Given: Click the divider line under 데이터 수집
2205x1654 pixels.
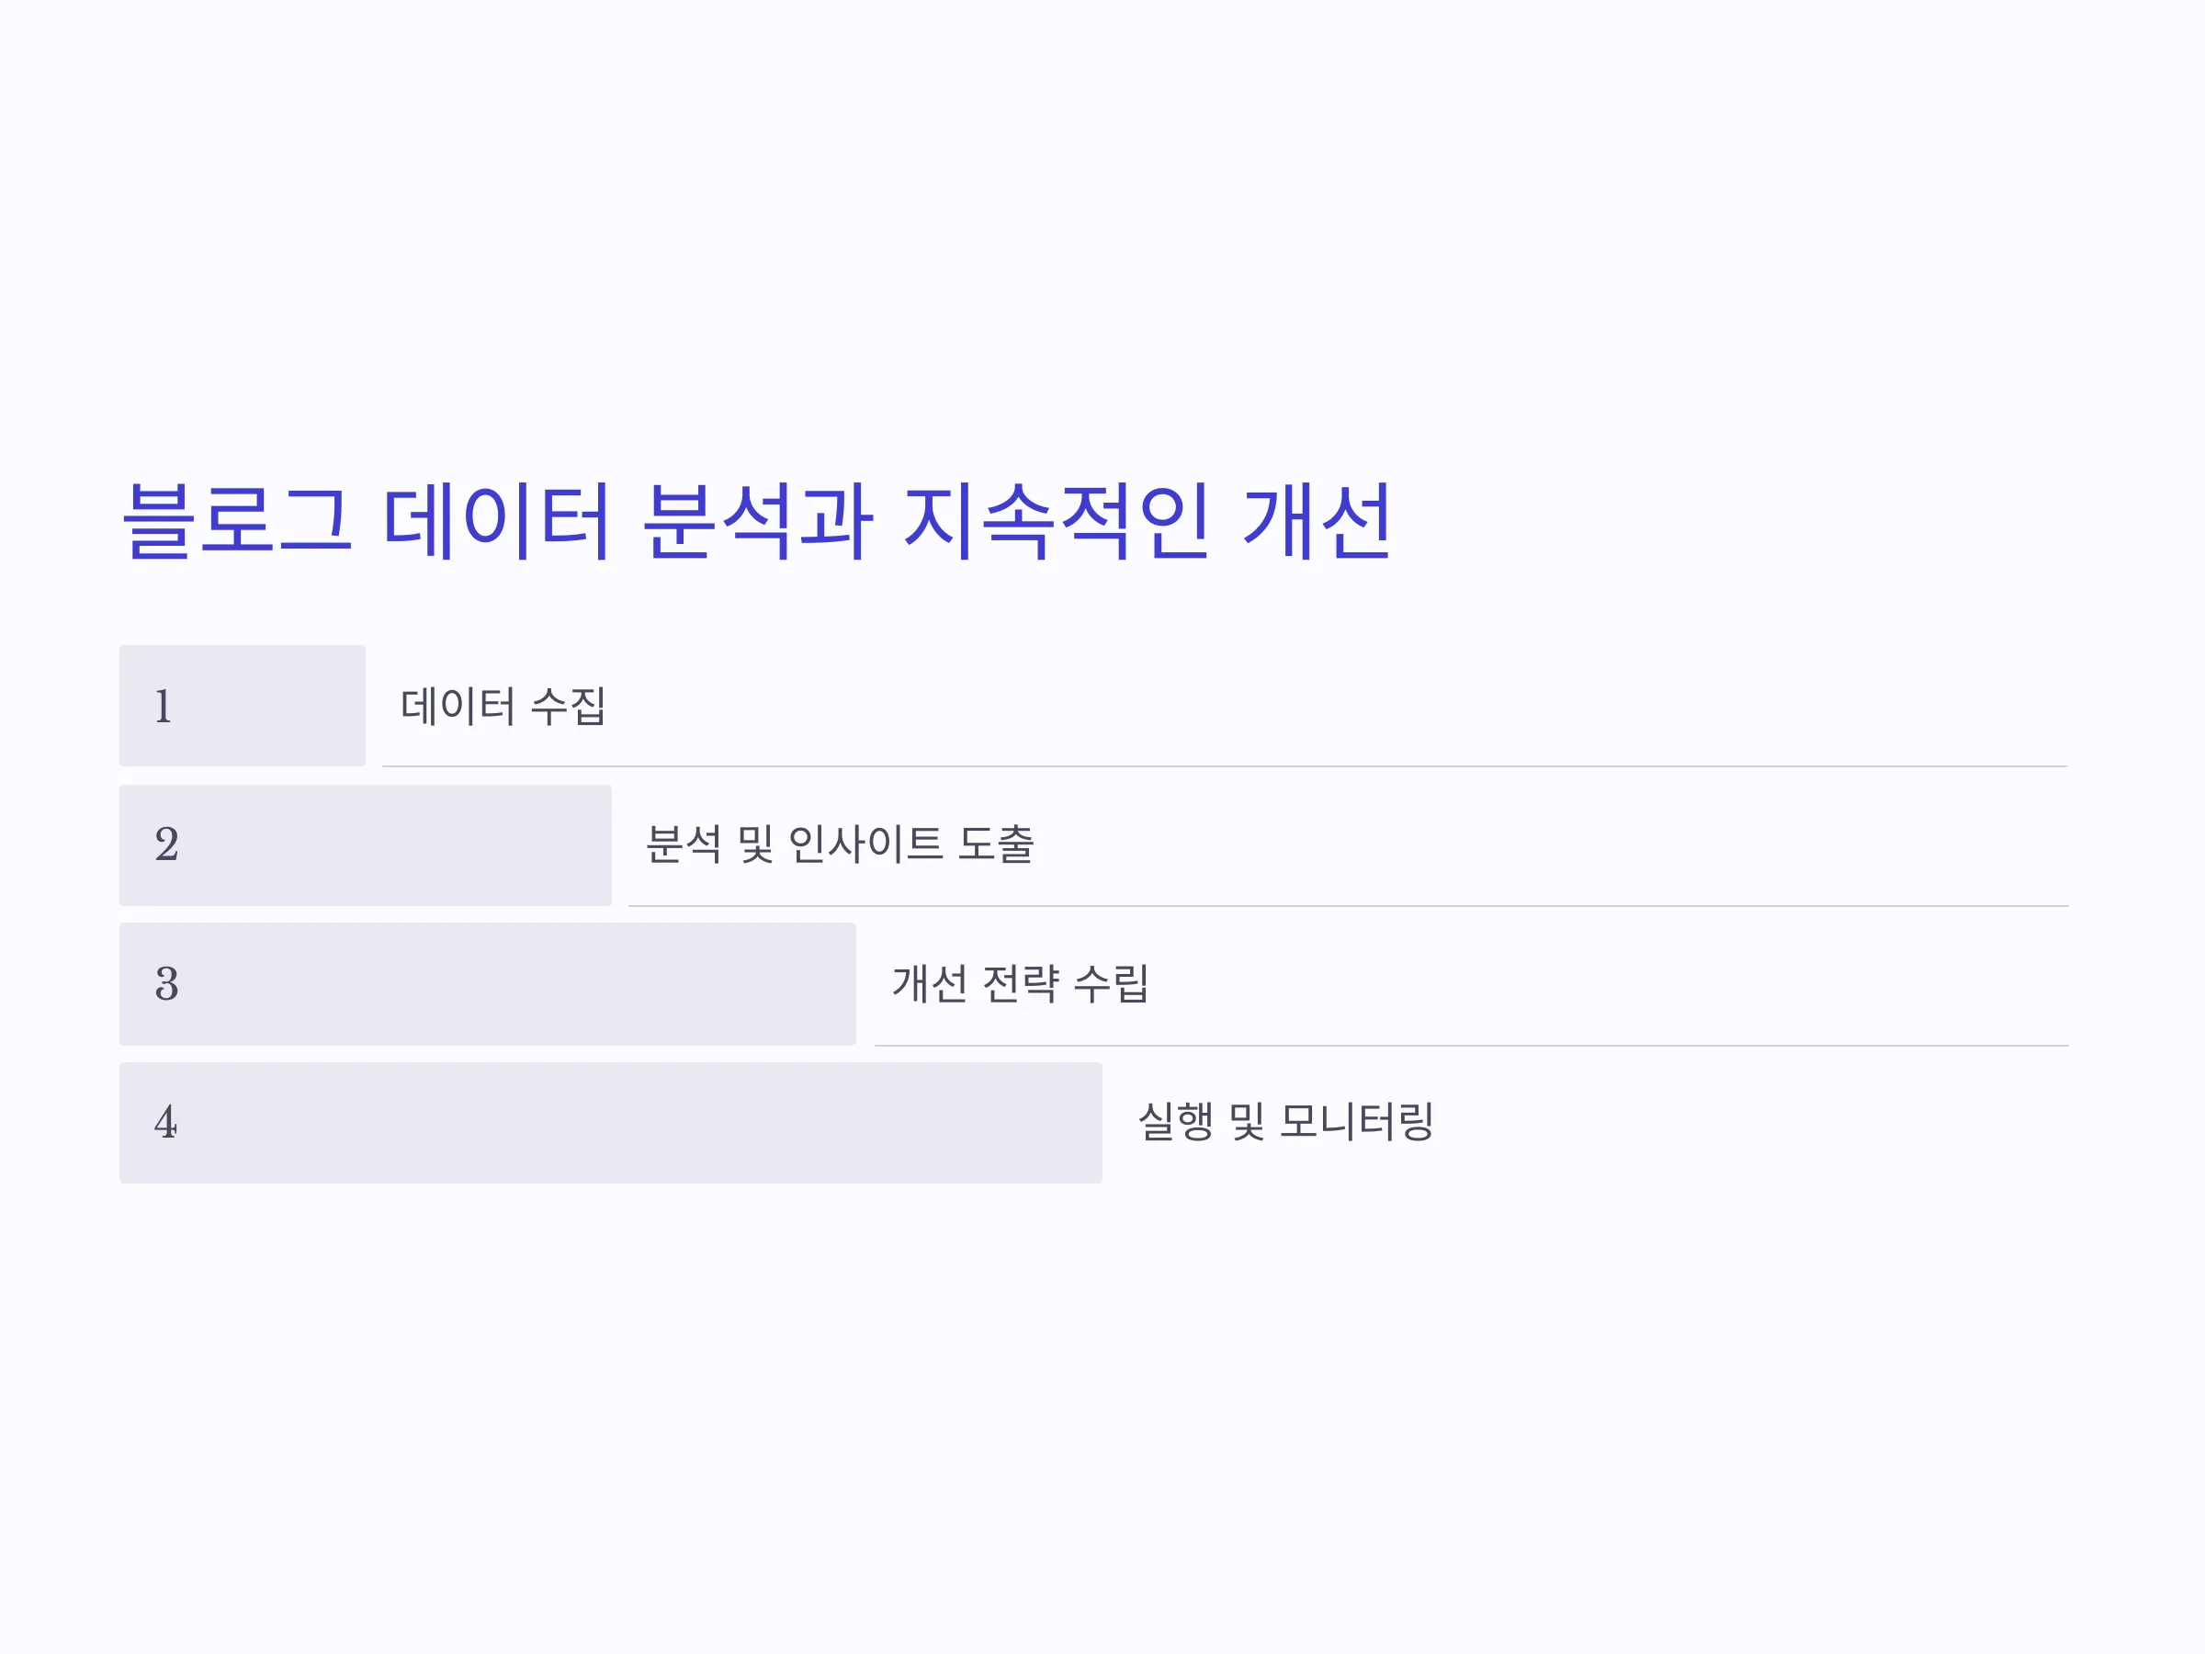Looking at the screenshot, I should point(1225,766).
